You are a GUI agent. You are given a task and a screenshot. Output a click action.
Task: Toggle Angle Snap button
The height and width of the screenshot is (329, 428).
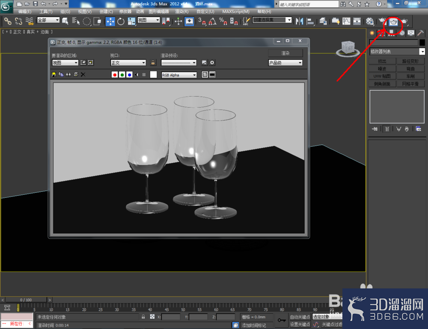(213, 21)
